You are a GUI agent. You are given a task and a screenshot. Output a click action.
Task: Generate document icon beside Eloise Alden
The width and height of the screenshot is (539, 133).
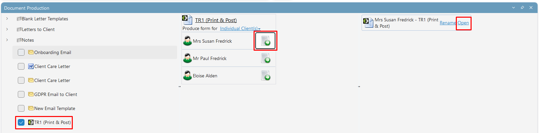click(266, 76)
